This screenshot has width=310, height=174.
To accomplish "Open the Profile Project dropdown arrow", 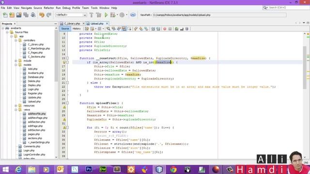I will point(127,15).
